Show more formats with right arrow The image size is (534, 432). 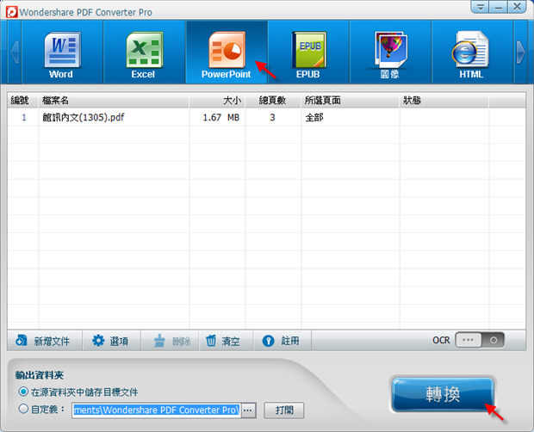(x=520, y=52)
